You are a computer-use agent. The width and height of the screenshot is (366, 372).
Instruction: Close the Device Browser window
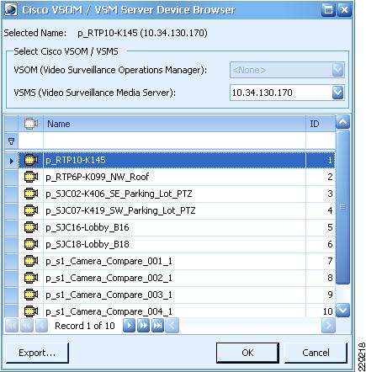pos(344,10)
